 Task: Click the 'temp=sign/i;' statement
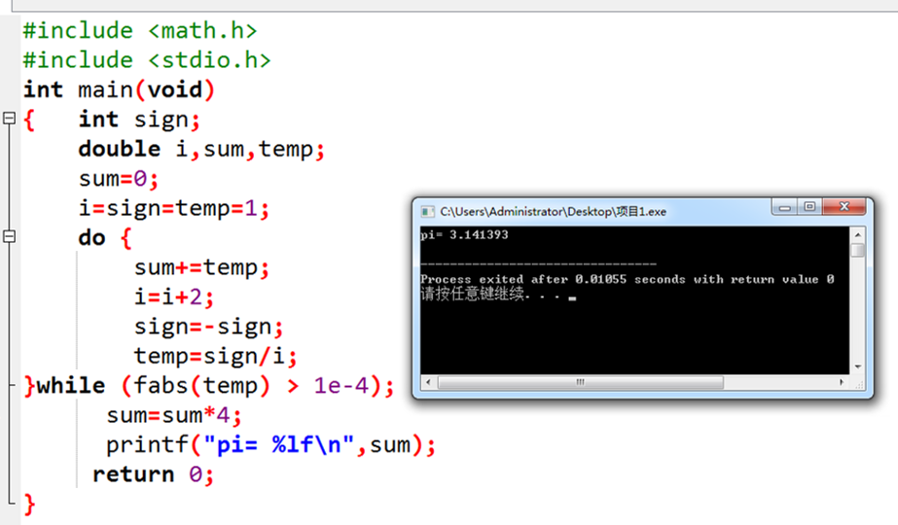[215, 357]
